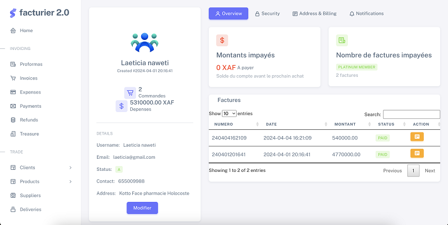This screenshot has height=225, width=448.
Task: Open the Treasure section
Action: (29, 134)
